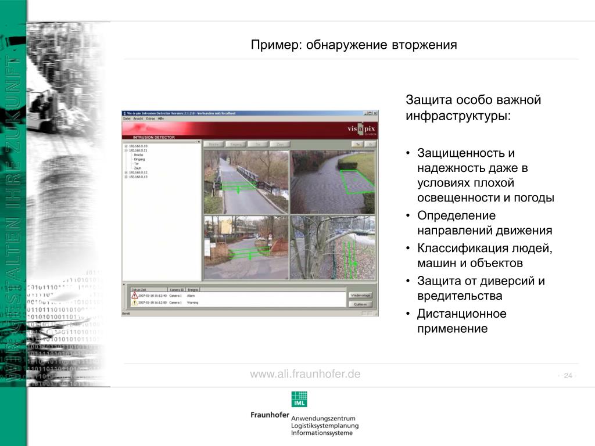Click the Eingang camera button

pos(236,145)
